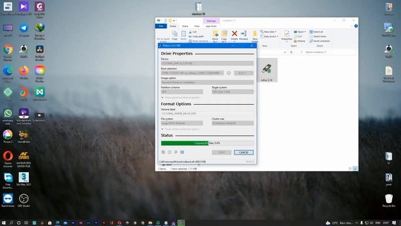The image size is (401, 226).
Task: Click History in the Explorer ribbon
Action: (x=299, y=41)
